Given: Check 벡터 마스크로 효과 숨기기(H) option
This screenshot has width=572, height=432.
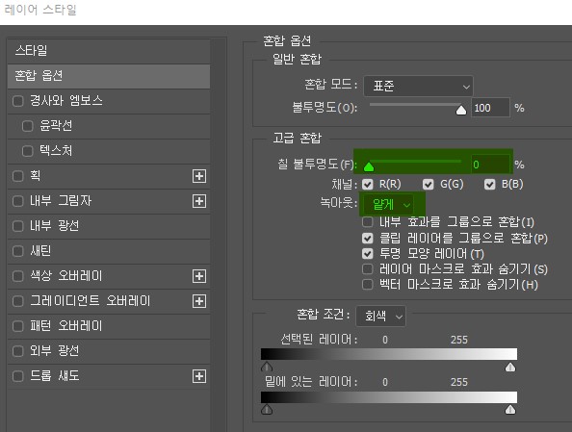Looking at the screenshot, I should [x=368, y=285].
